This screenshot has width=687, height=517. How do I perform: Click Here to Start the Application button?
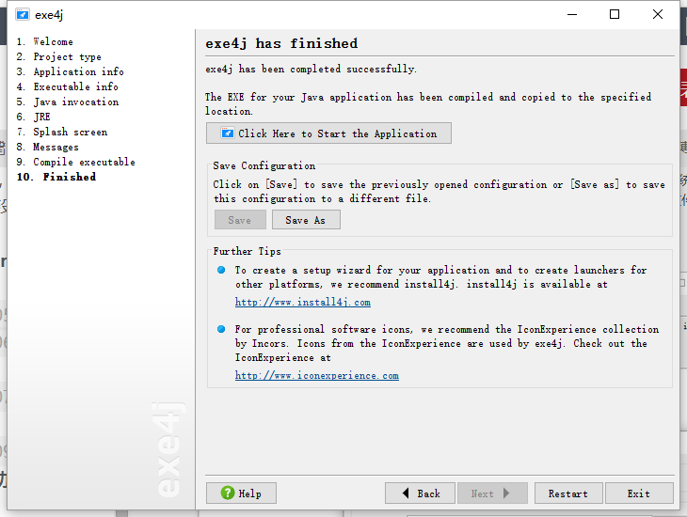click(x=328, y=133)
